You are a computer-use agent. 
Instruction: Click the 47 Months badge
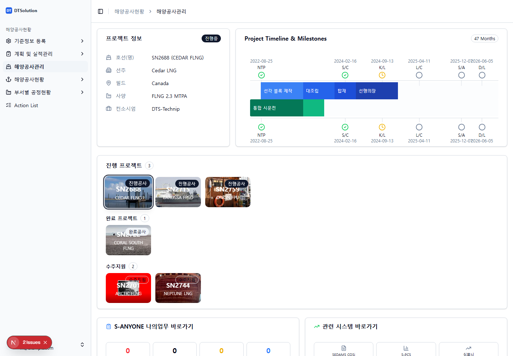click(x=484, y=38)
